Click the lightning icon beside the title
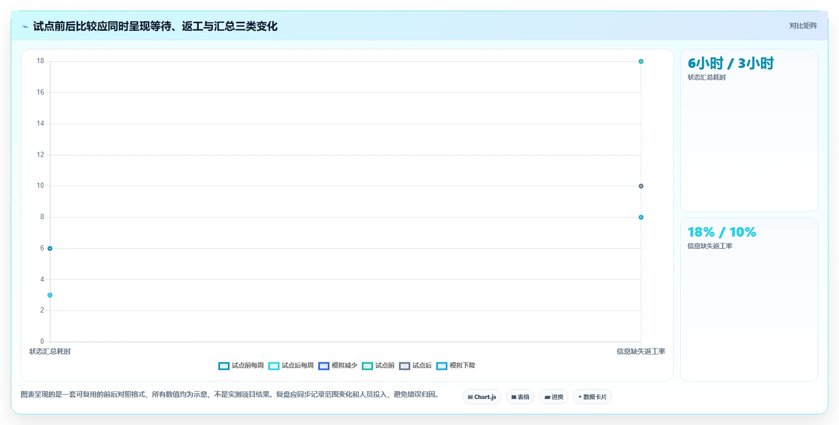The width and height of the screenshot is (839, 425). (25, 27)
